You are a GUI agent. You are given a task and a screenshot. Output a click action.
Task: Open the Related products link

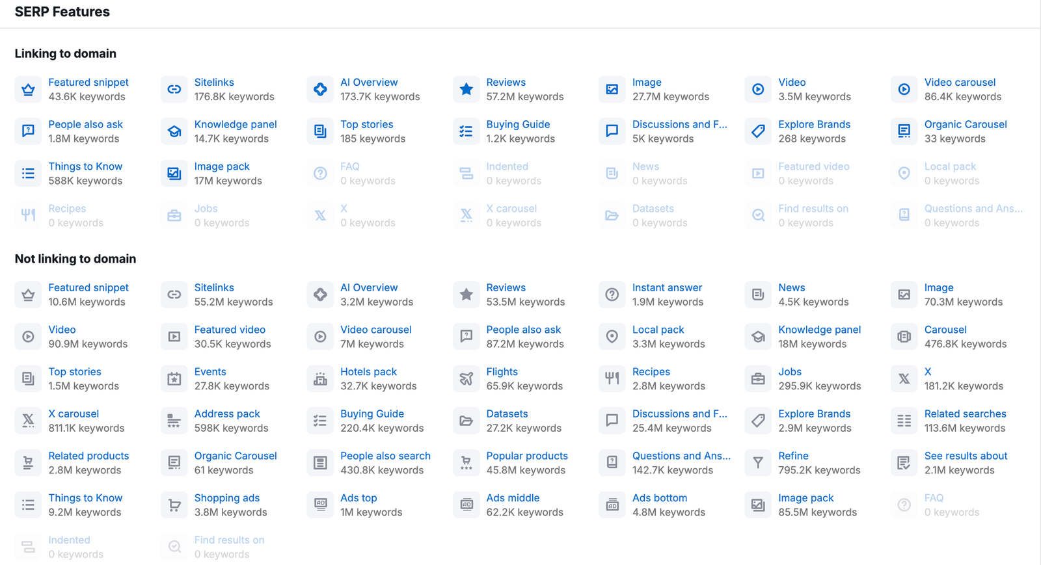(88, 456)
